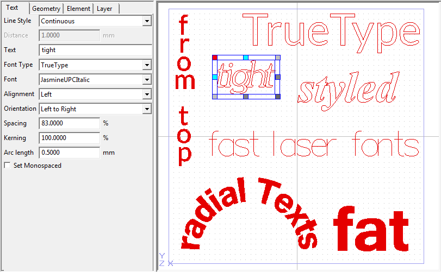Screen dimensions: 441x272
Task: Enable the Set Monospaced checkbox
Action: [7, 166]
